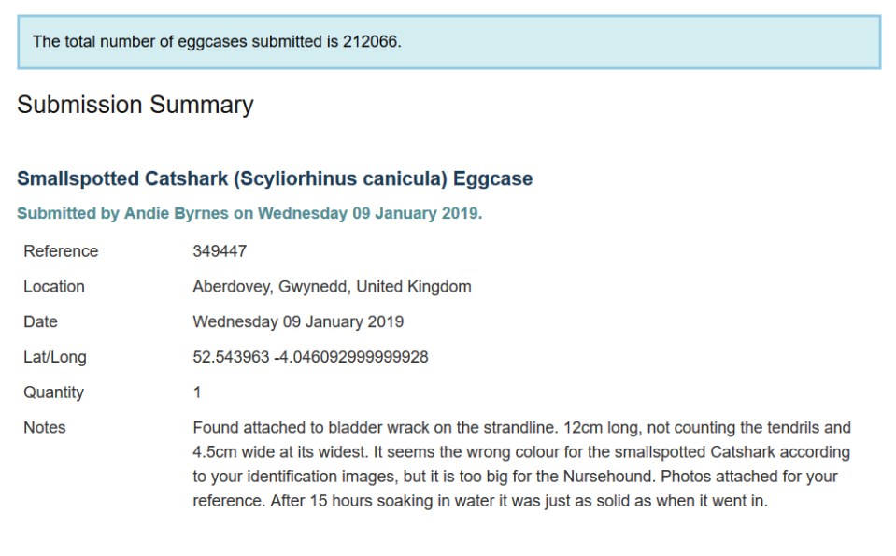Click the Reference field label
Viewport: 896px width, 556px height.
61,251
